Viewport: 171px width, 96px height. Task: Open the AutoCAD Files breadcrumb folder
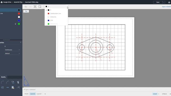click(x=18, y=2)
